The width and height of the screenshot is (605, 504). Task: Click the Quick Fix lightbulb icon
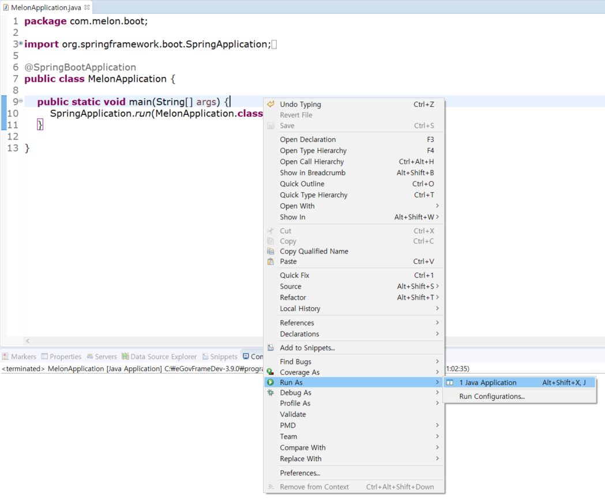click(271, 275)
